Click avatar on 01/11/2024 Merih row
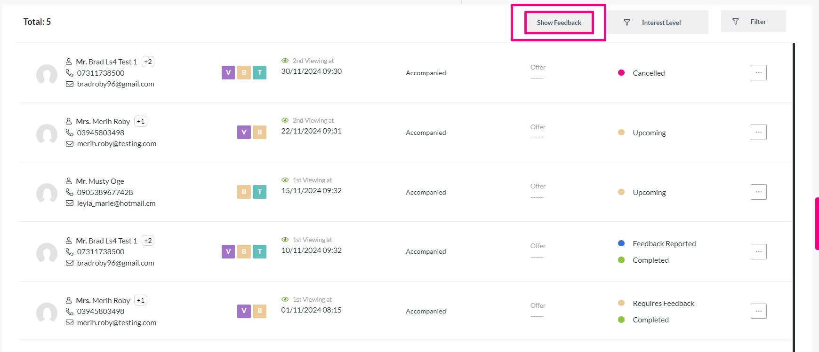Image resolution: width=819 pixels, height=352 pixels. point(47,313)
